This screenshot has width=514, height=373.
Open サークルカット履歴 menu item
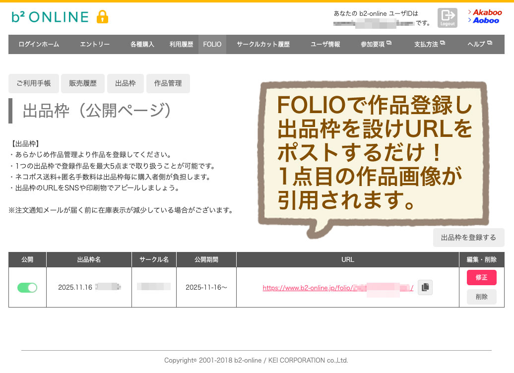pos(263,44)
